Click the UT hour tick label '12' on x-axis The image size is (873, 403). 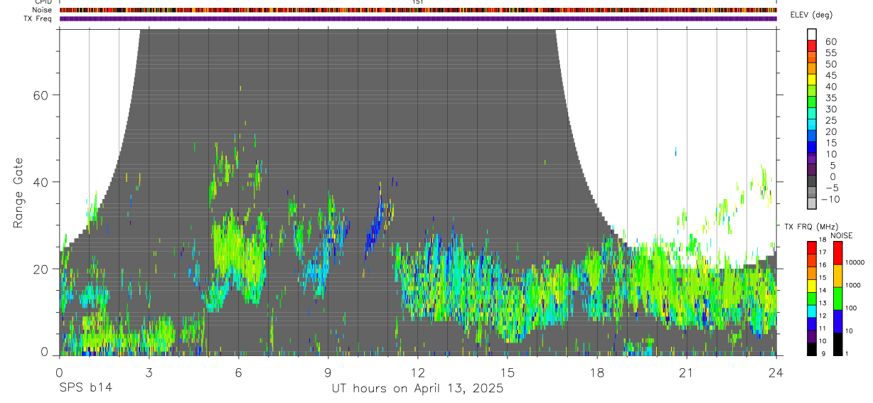(418, 372)
